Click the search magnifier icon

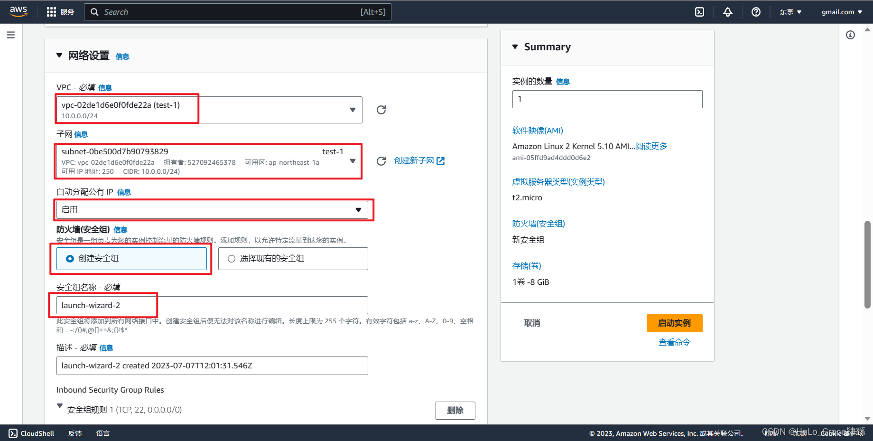[x=94, y=12]
